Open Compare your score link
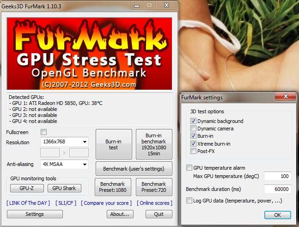Image resolution: width=299 pixels, height=227 pixels. click(x=106, y=203)
